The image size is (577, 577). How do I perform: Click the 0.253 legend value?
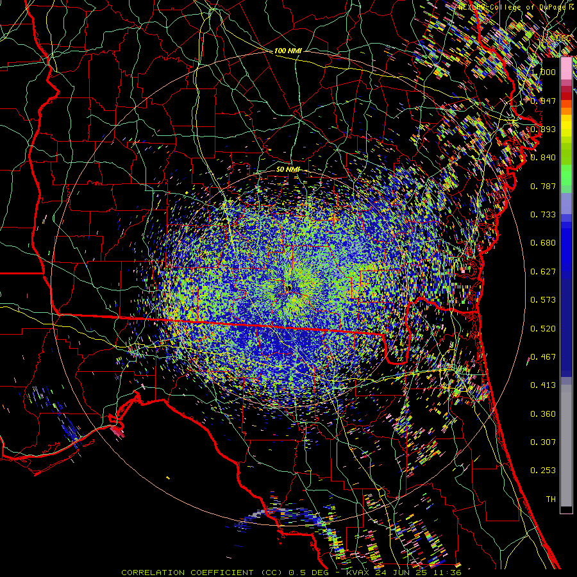point(543,471)
